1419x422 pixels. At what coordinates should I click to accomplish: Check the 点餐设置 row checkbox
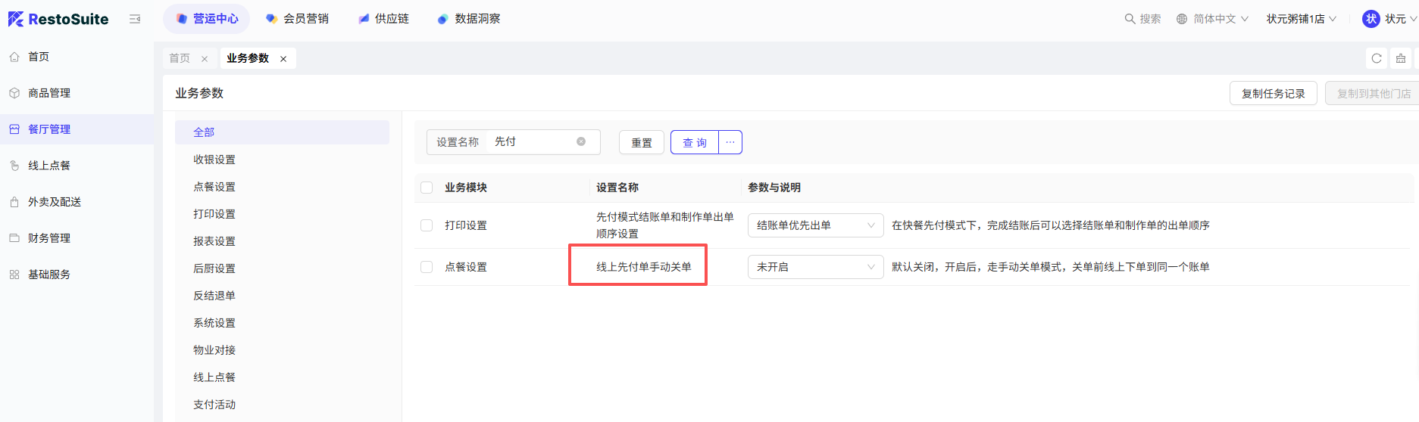pyautogui.click(x=427, y=267)
